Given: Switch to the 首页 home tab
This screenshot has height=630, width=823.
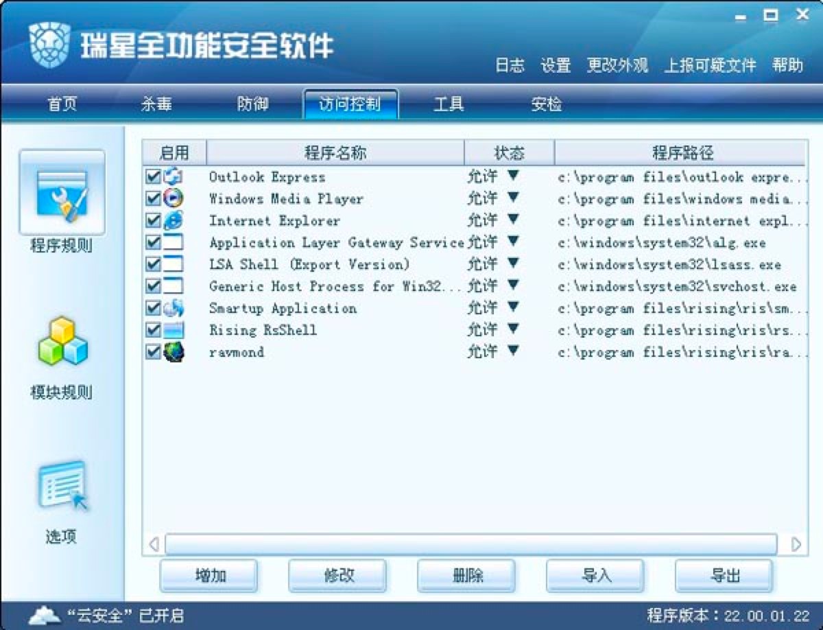Looking at the screenshot, I should click(x=62, y=104).
